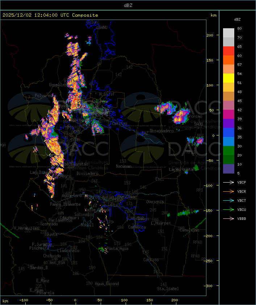Image resolution: width=256 pixels, height=305 pixels.
Task: Click the -100 tick on the horizontal axis
Action: click(x=24, y=300)
